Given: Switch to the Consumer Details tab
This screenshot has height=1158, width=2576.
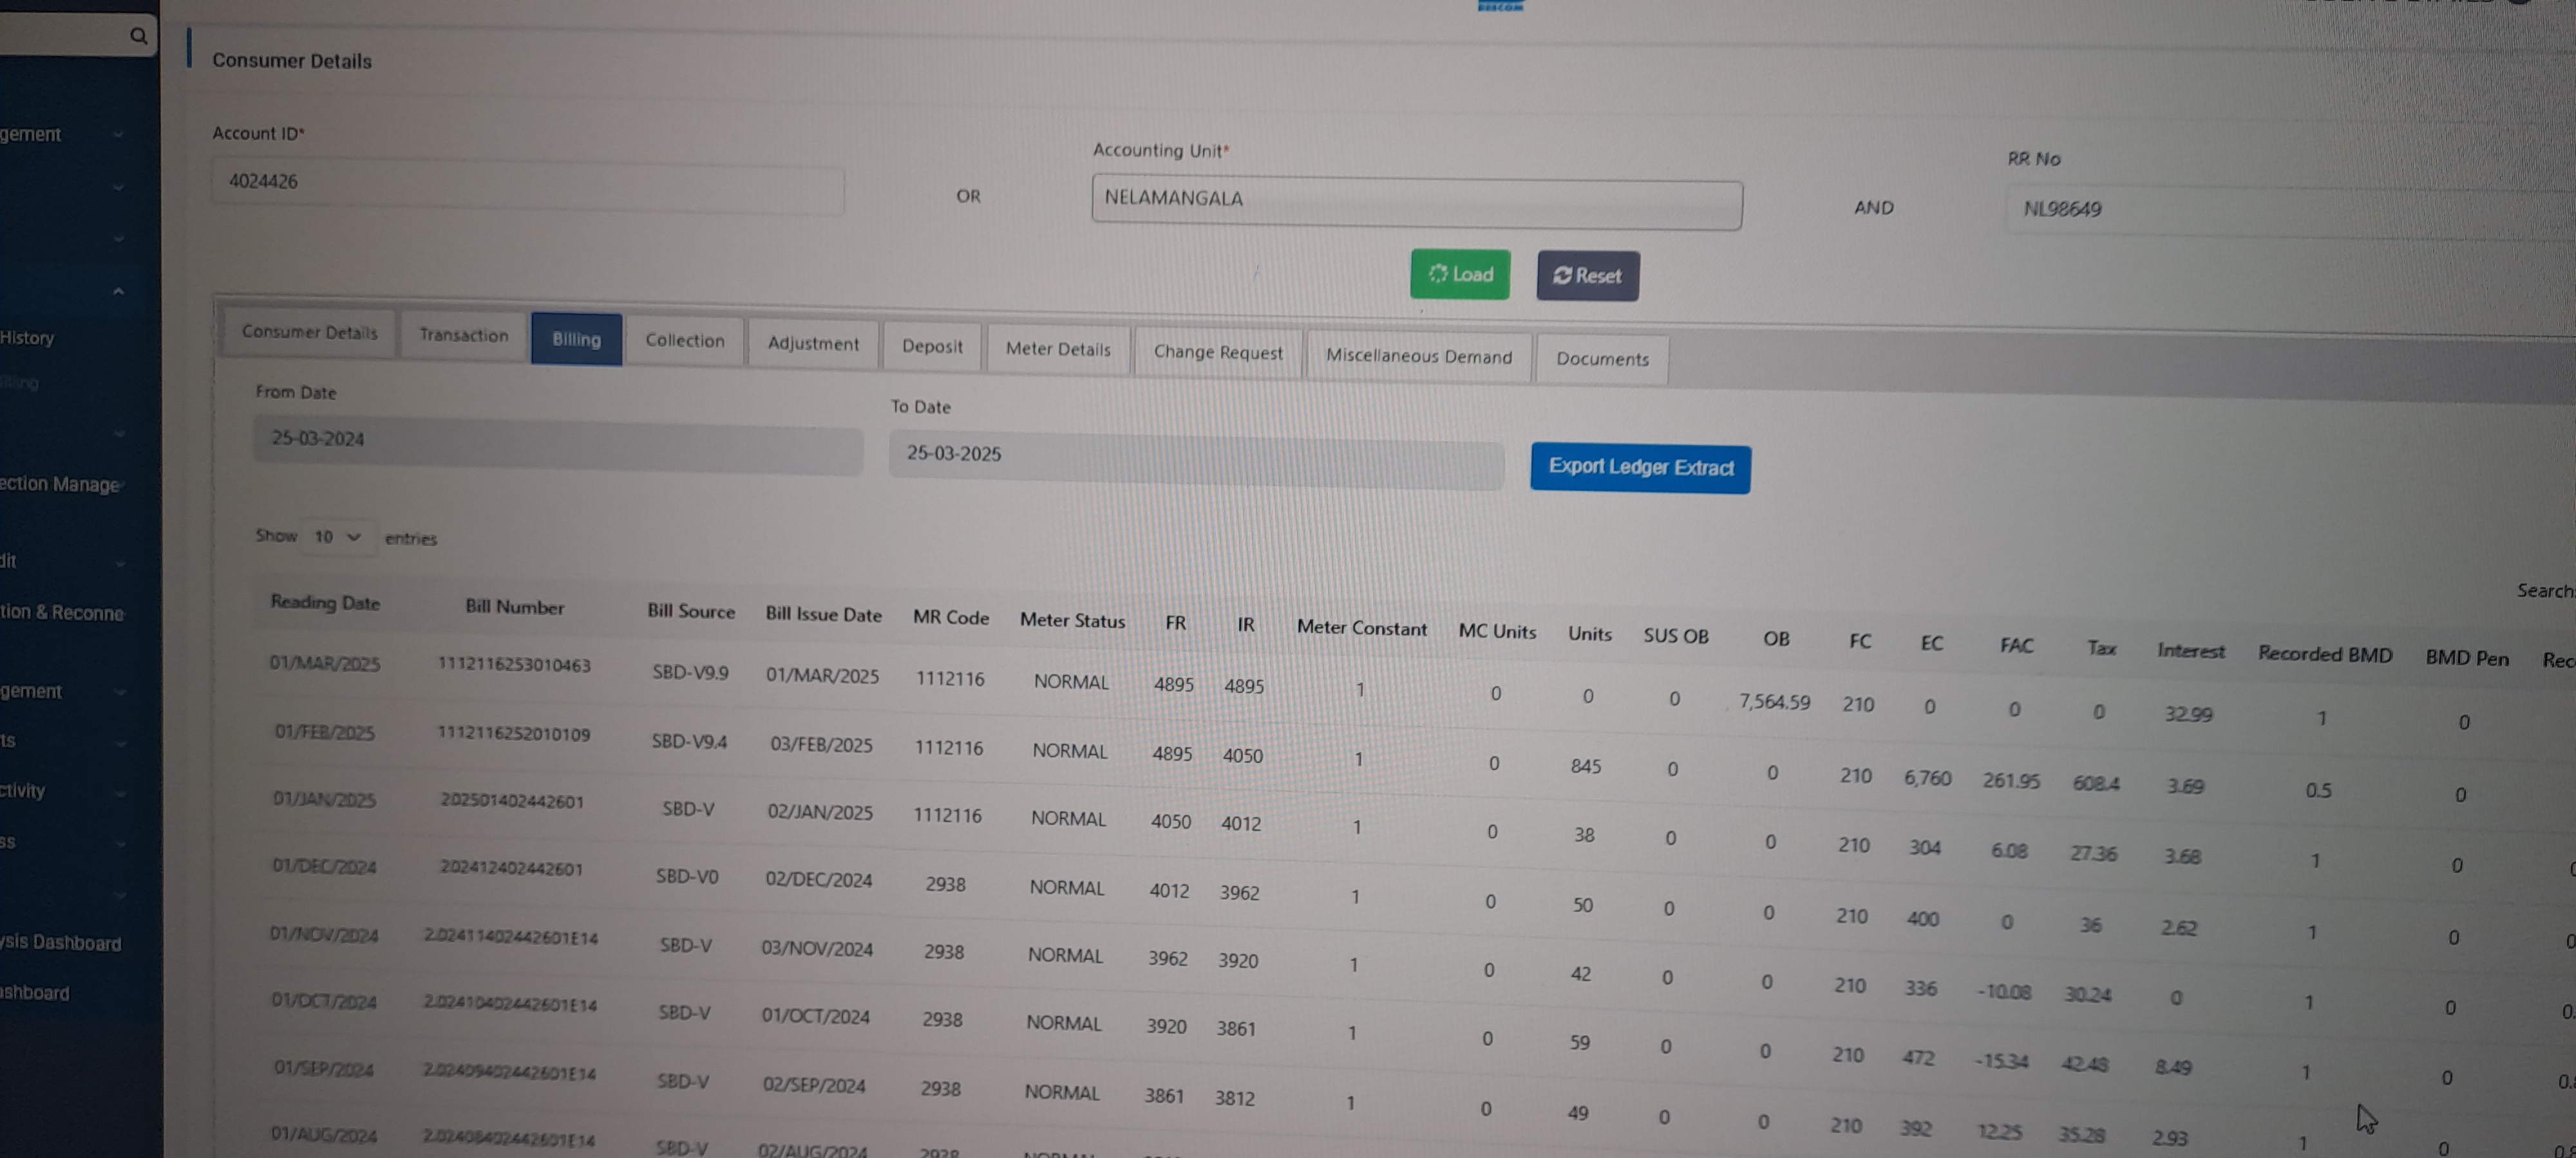Looking at the screenshot, I should coord(309,332).
